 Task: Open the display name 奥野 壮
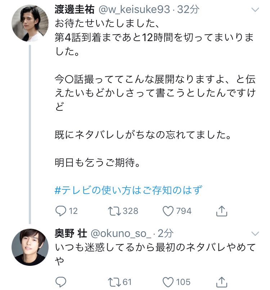tap(71, 233)
